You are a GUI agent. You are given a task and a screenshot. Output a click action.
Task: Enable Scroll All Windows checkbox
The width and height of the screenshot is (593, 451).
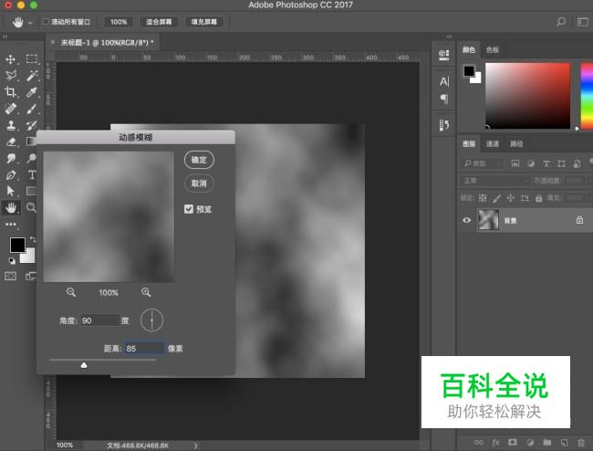(47, 22)
